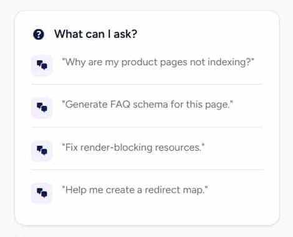Click the question mark help icon
Screen dimensions: 293x237
39,34
